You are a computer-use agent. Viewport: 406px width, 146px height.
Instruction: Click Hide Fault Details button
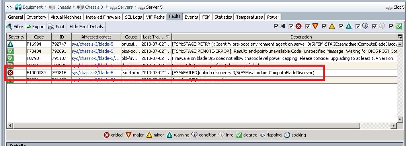86,27
